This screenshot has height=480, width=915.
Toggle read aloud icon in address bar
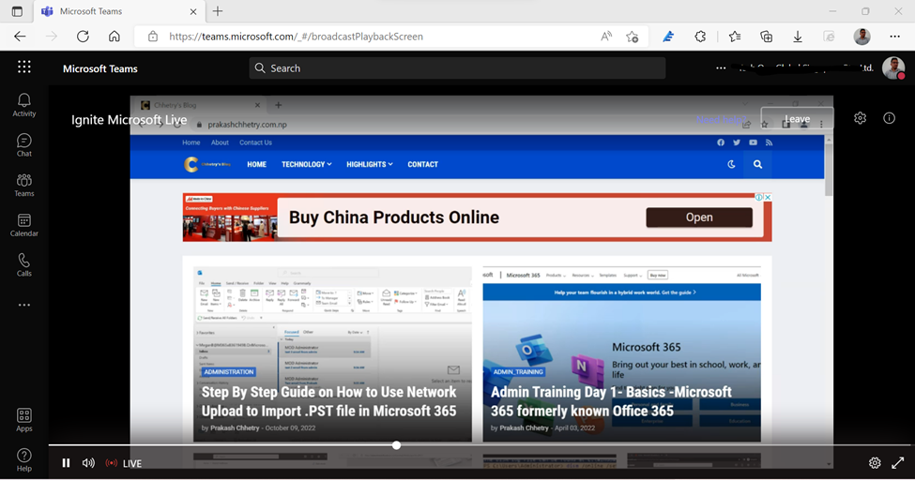pos(605,37)
